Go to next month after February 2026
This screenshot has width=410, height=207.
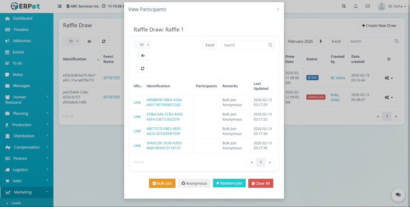click(321, 41)
